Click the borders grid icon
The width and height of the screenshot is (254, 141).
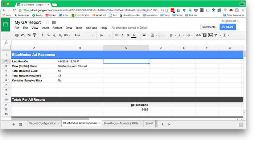(x=152, y=35)
